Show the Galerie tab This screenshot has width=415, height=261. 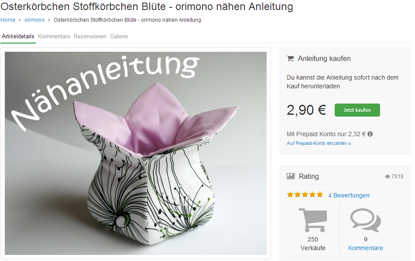[119, 37]
